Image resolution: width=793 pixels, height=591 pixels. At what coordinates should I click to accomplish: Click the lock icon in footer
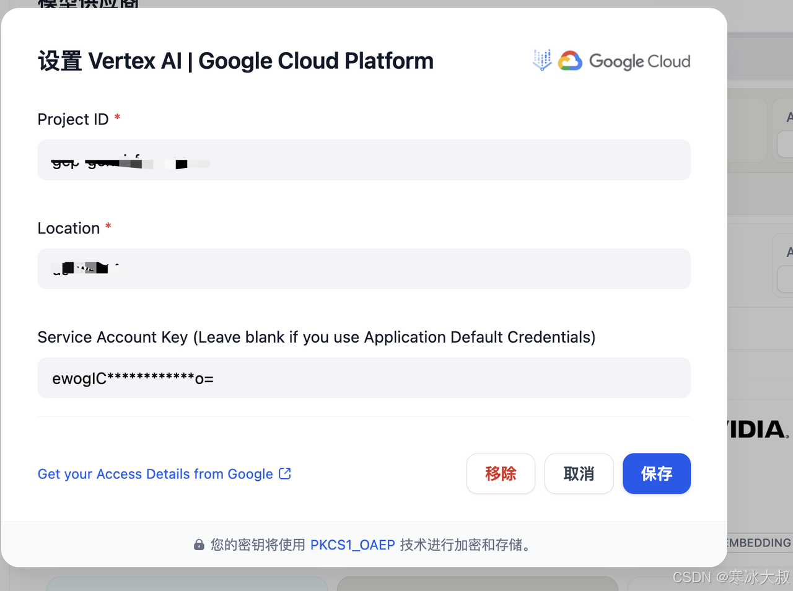[x=199, y=545]
